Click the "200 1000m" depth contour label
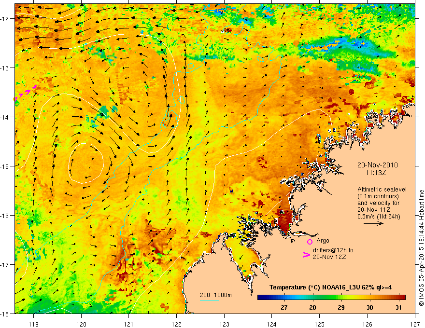The height and width of the screenshot is (328, 425). click(x=216, y=295)
